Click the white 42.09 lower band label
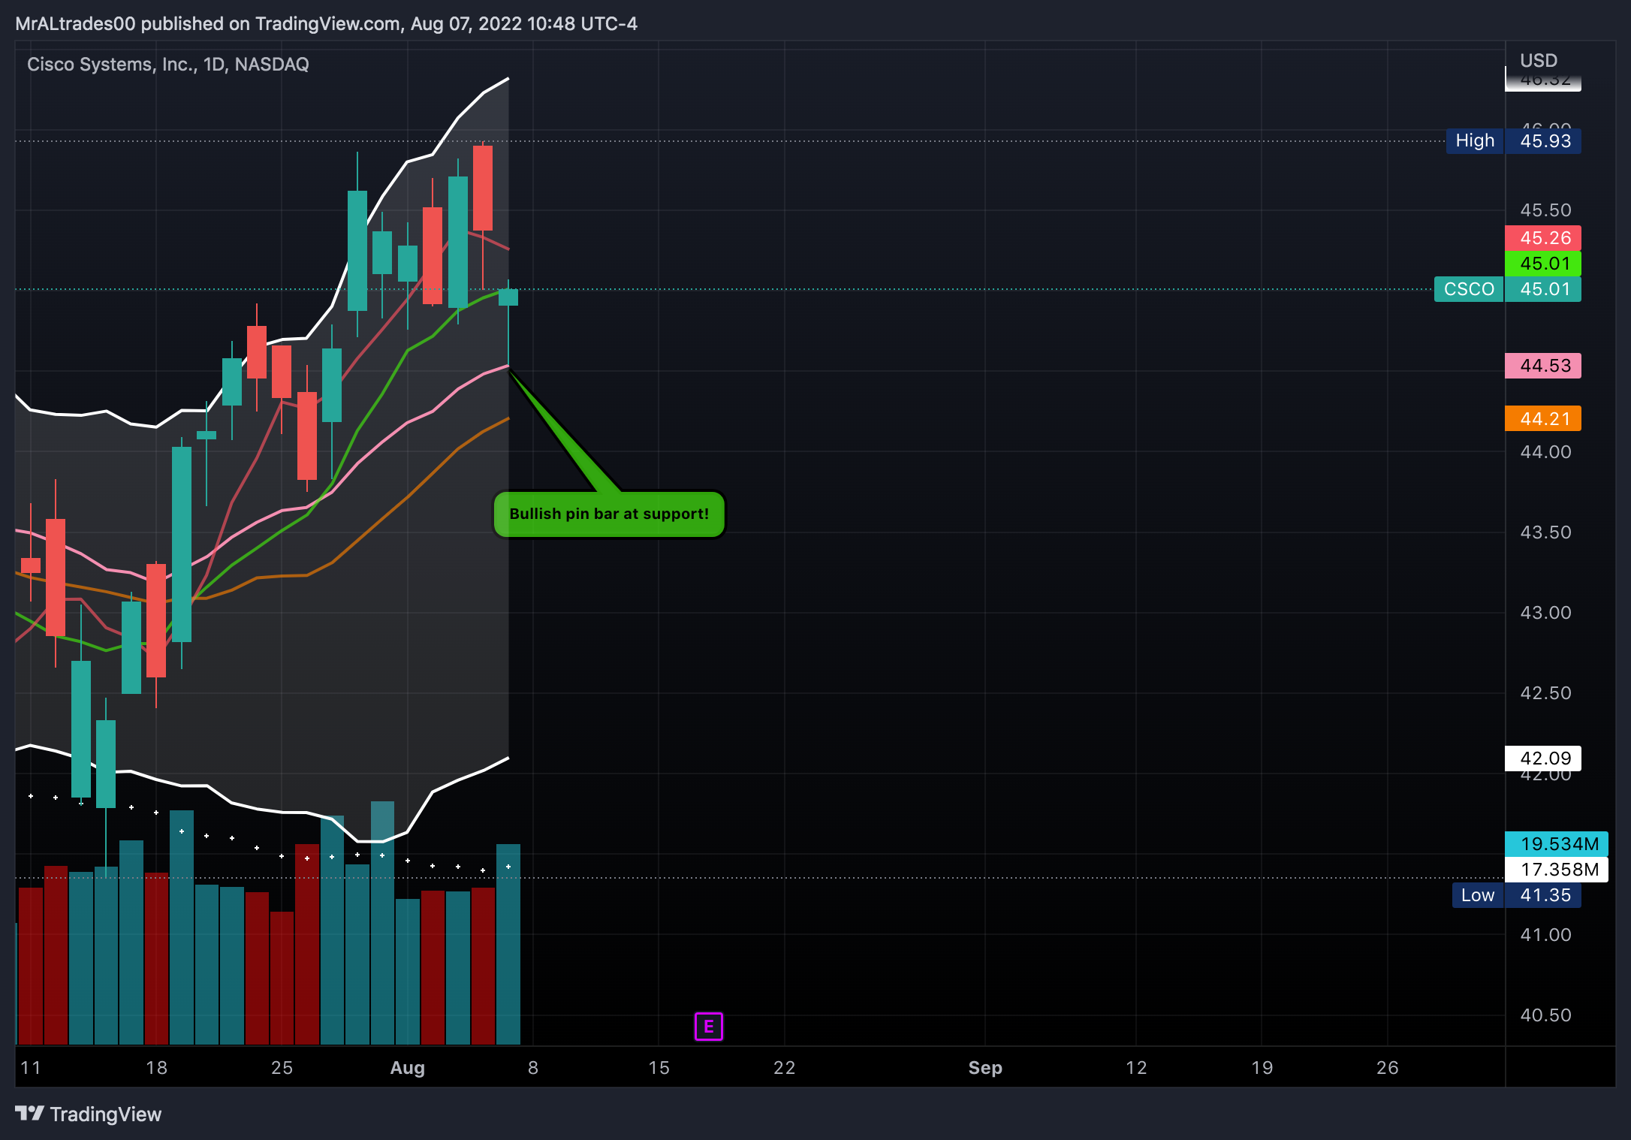The width and height of the screenshot is (1631, 1140). point(1543,758)
